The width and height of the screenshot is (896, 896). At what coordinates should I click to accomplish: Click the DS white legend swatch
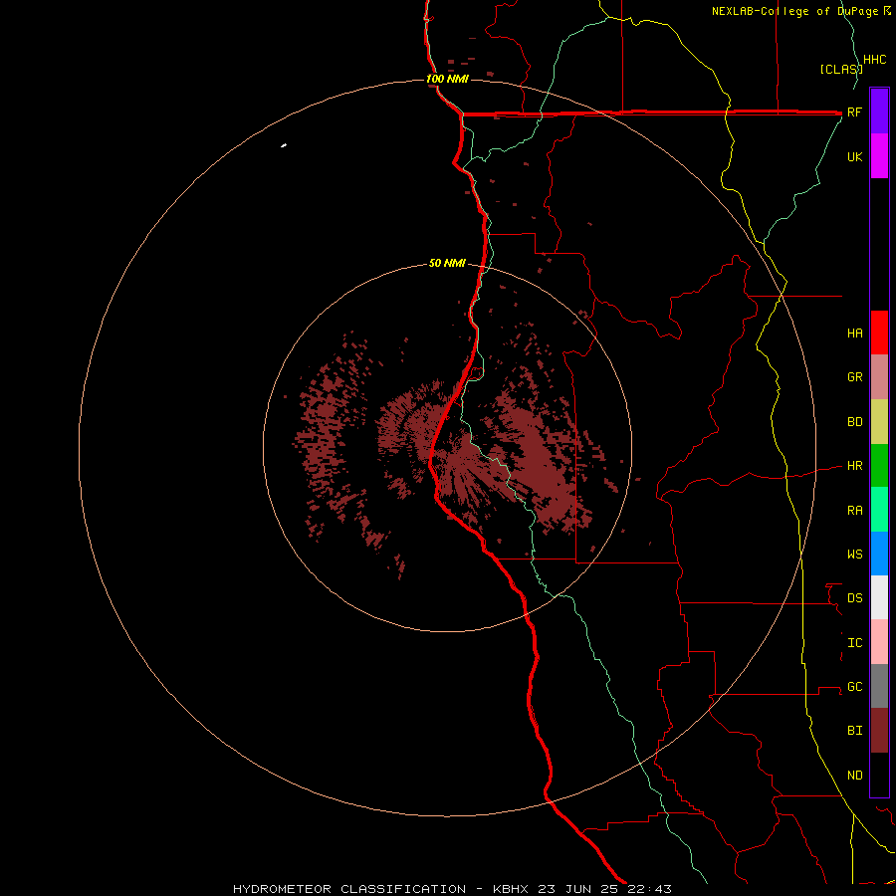(879, 597)
